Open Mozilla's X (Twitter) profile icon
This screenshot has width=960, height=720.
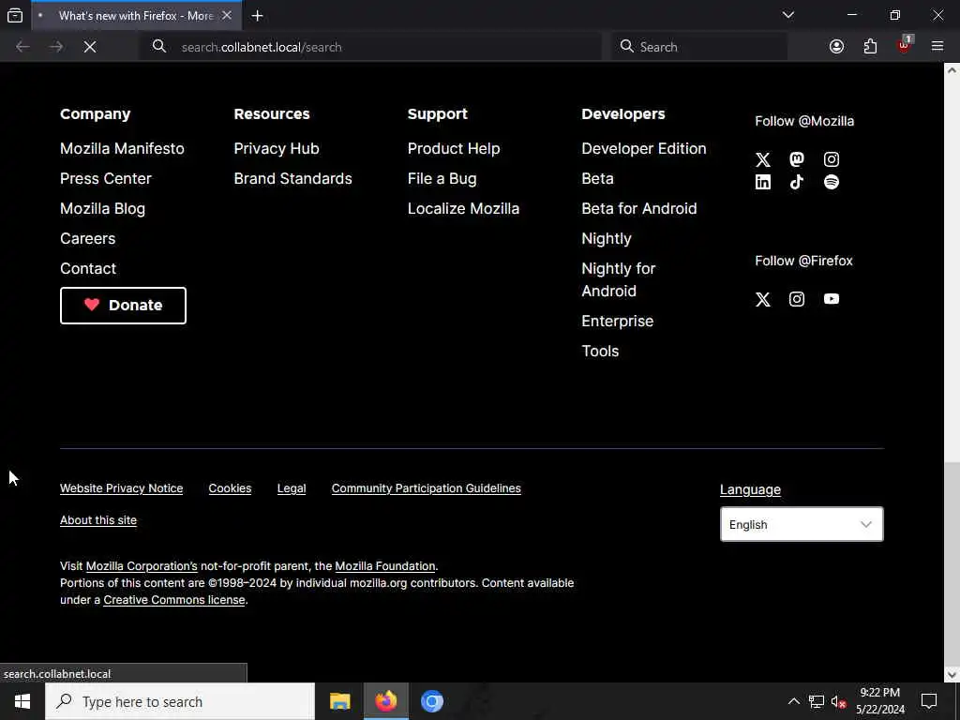(763, 159)
